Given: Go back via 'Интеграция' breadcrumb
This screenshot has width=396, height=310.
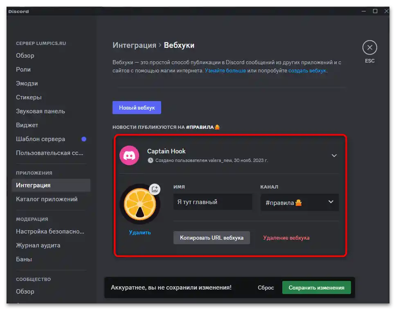Looking at the screenshot, I should tap(134, 45).
